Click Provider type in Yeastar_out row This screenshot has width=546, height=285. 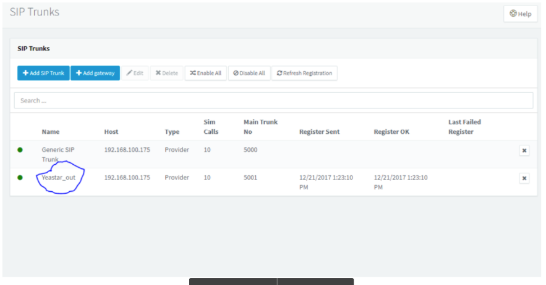(177, 178)
